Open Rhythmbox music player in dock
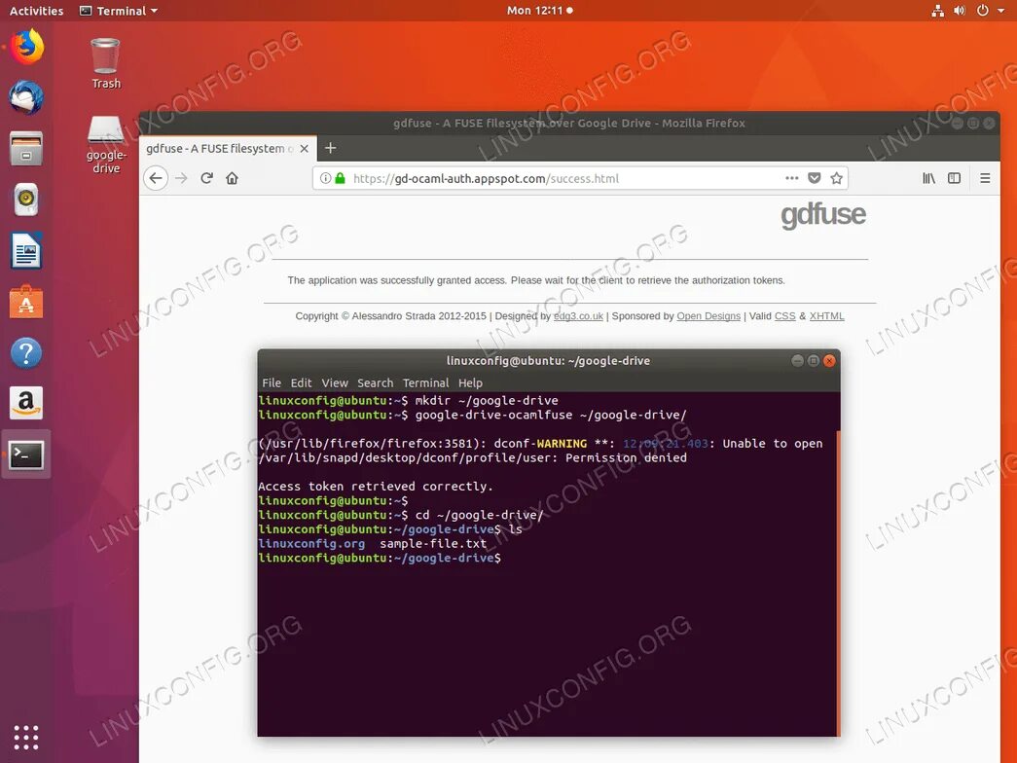The height and width of the screenshot is (763, 1017). pos(26,200)
